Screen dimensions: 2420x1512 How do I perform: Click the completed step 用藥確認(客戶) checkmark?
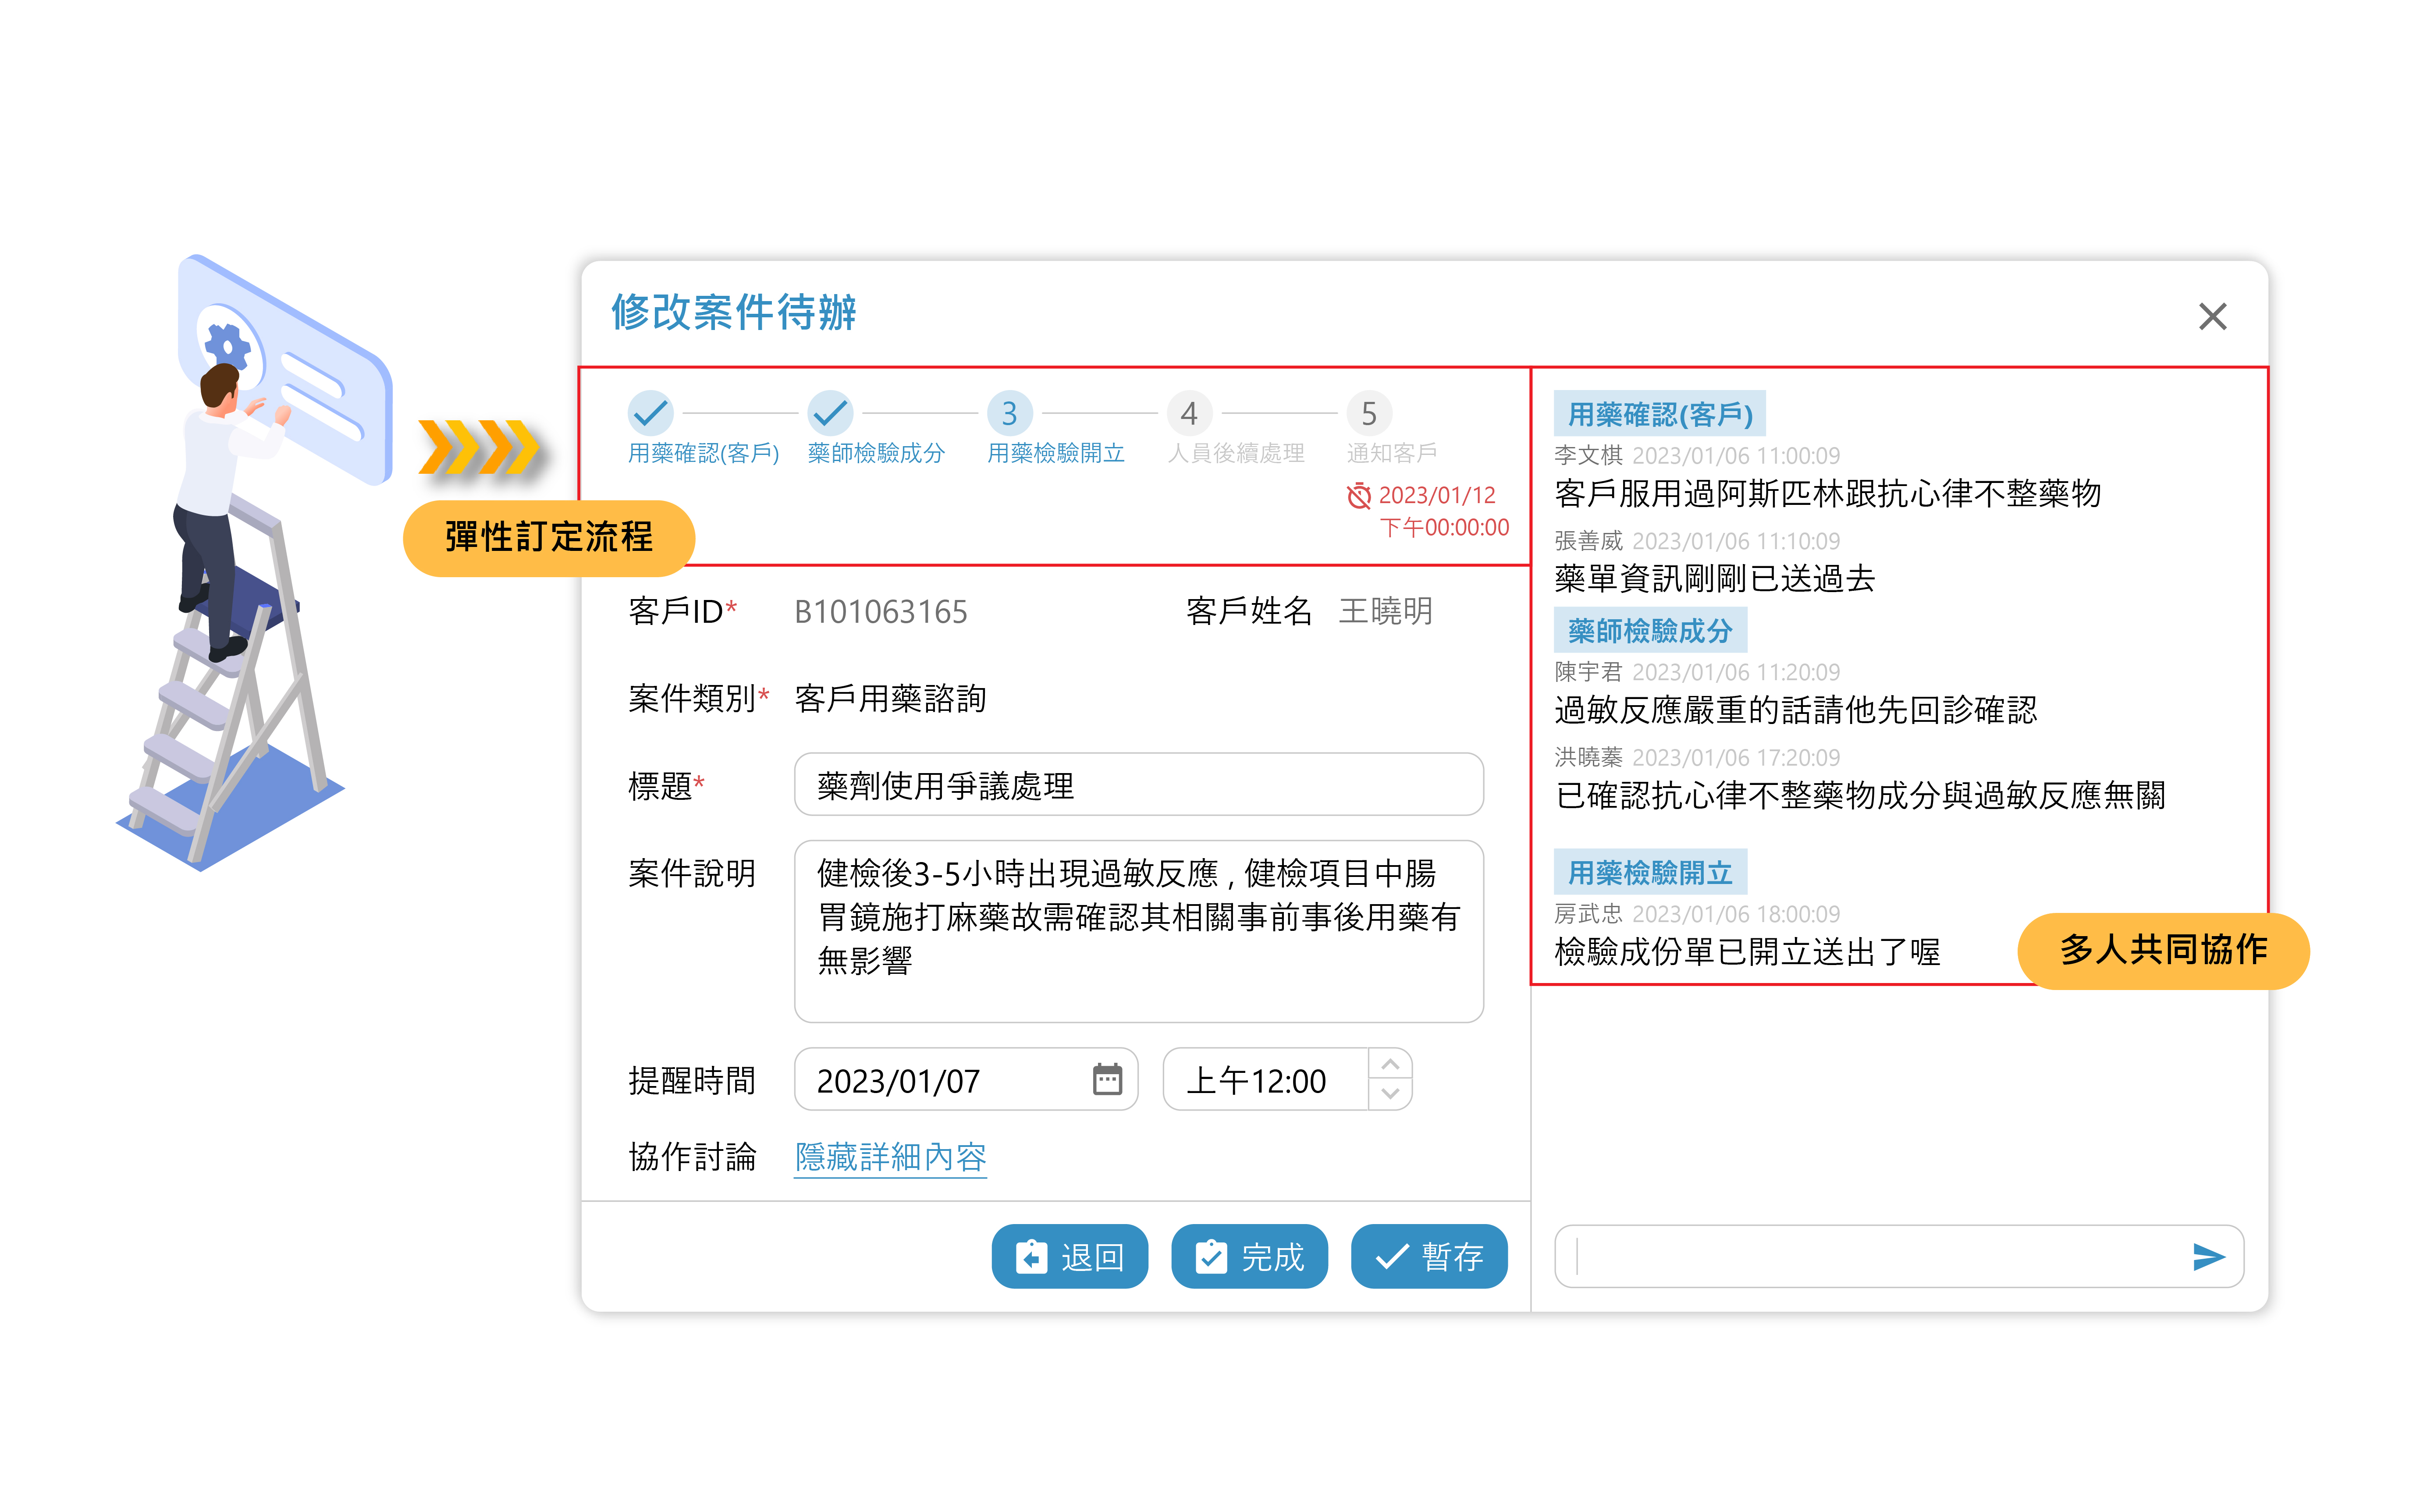pos(650,412)
